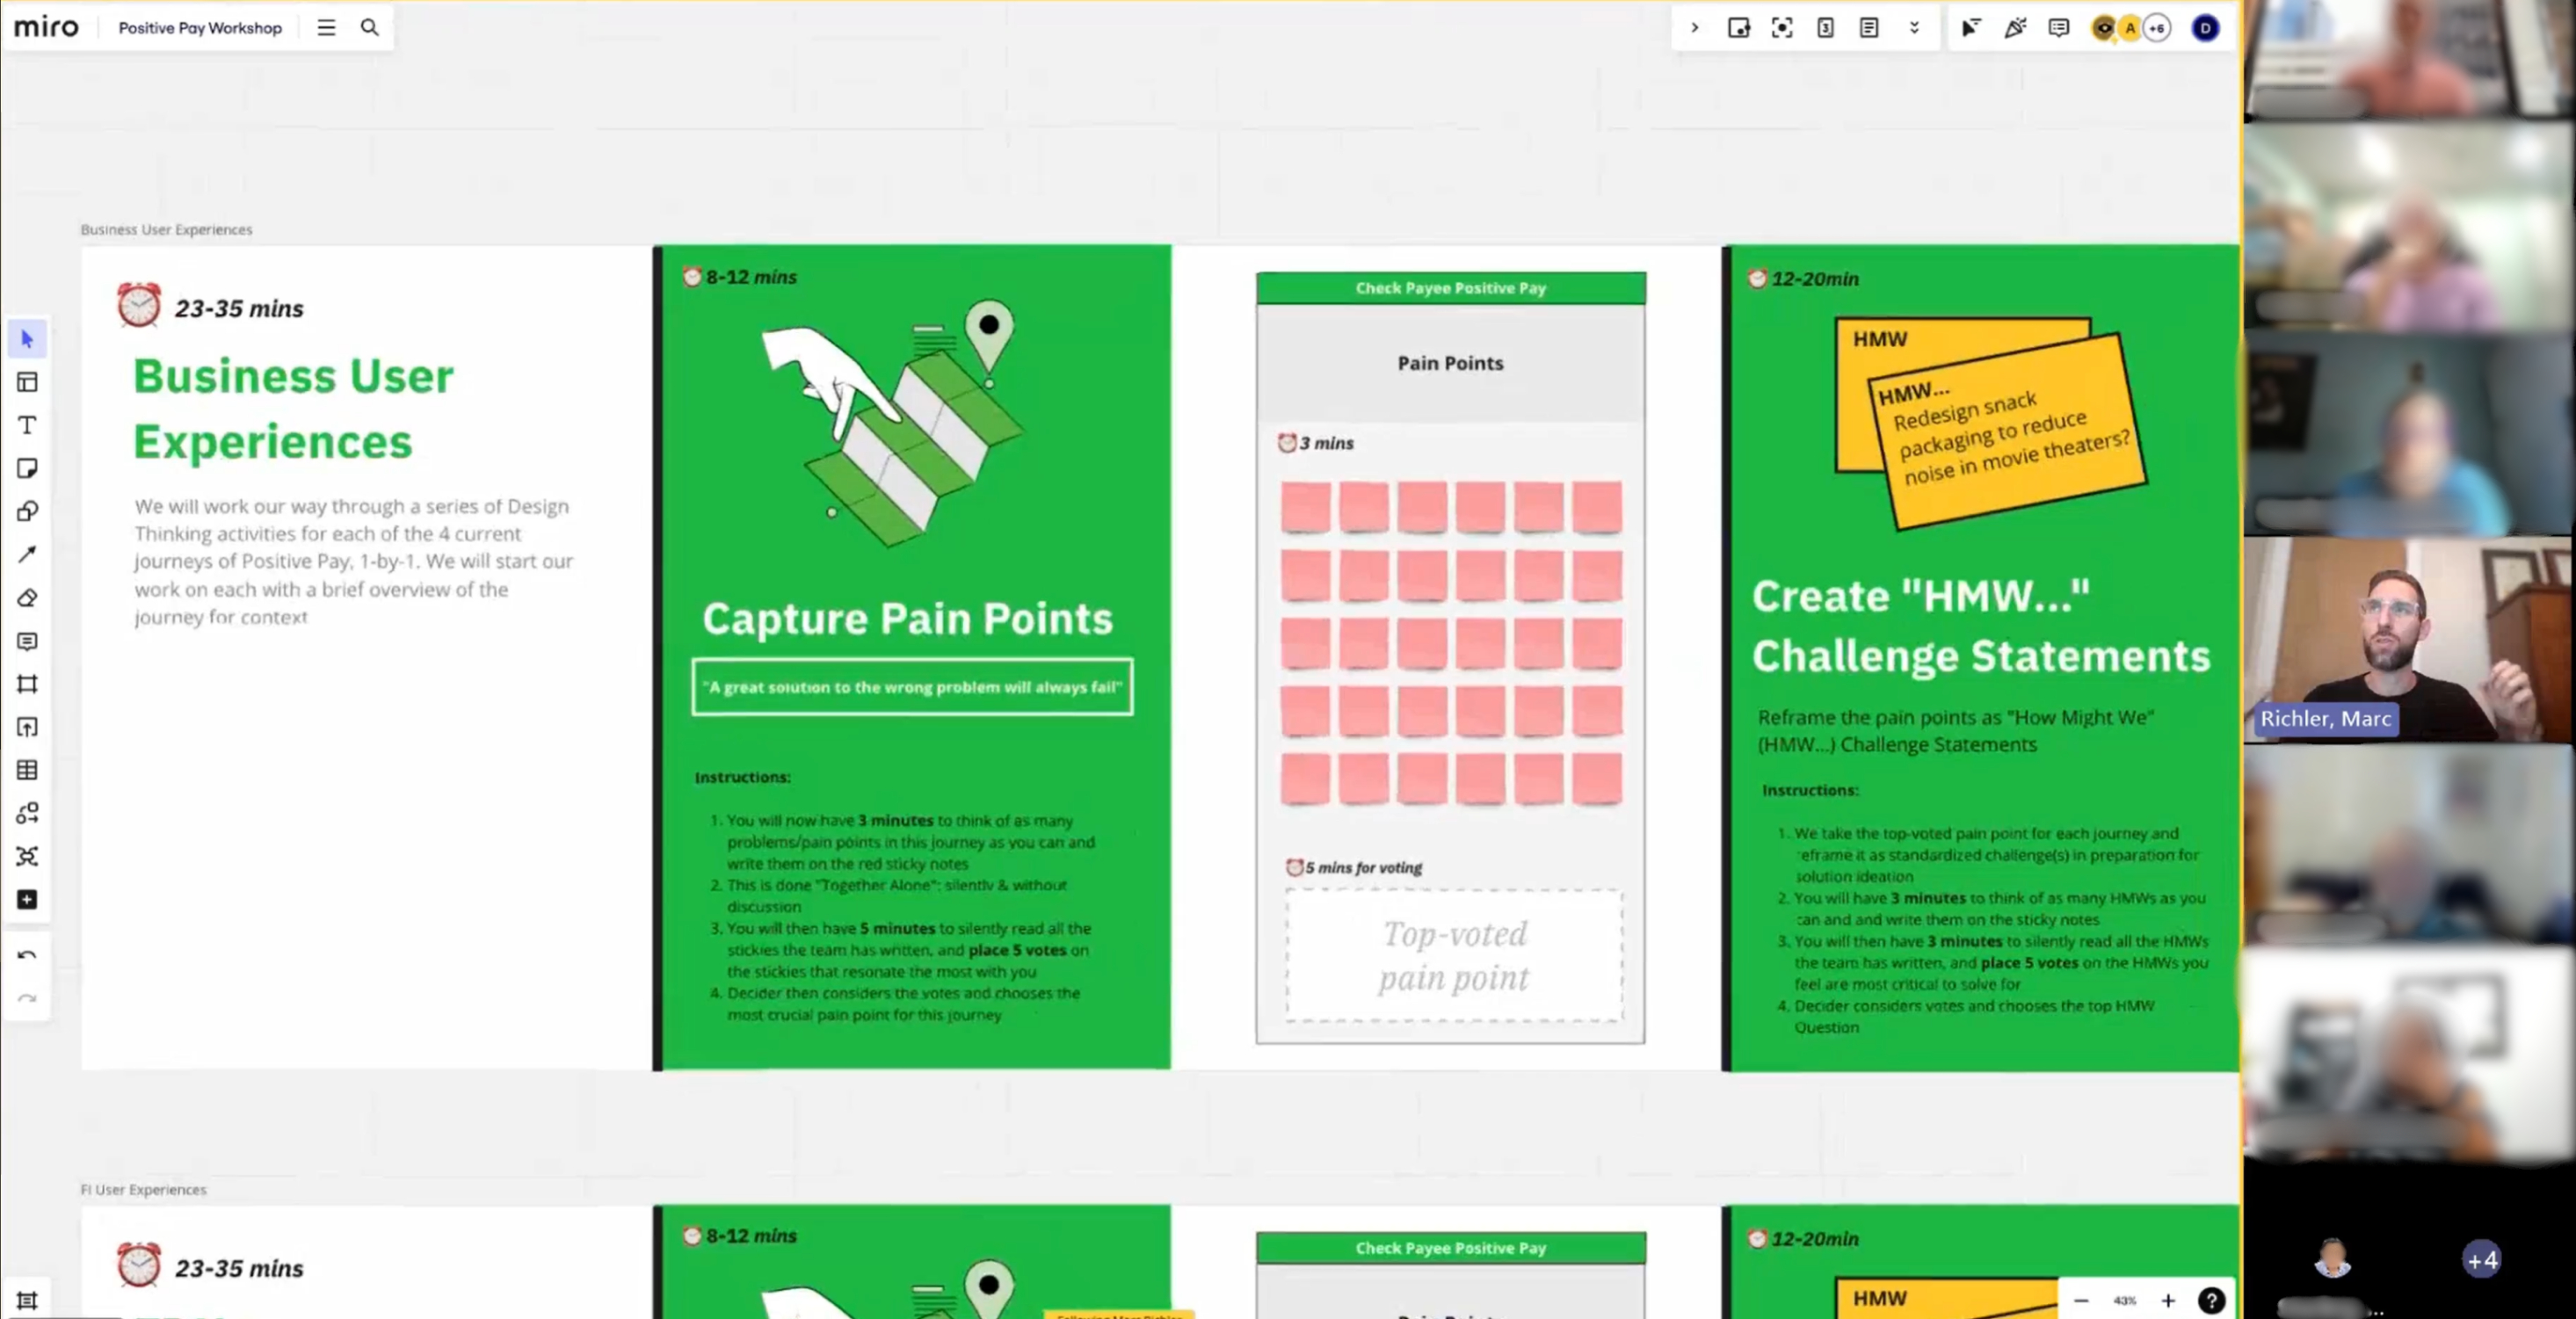Click the '23-35 mins' timer text in the Business frame

[x=239, y=308]
